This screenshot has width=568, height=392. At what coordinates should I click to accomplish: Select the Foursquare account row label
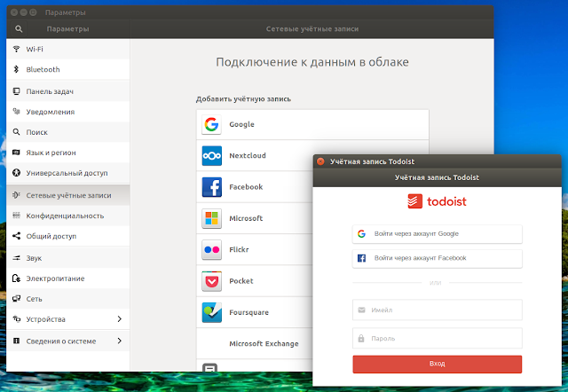click(248, 312)
